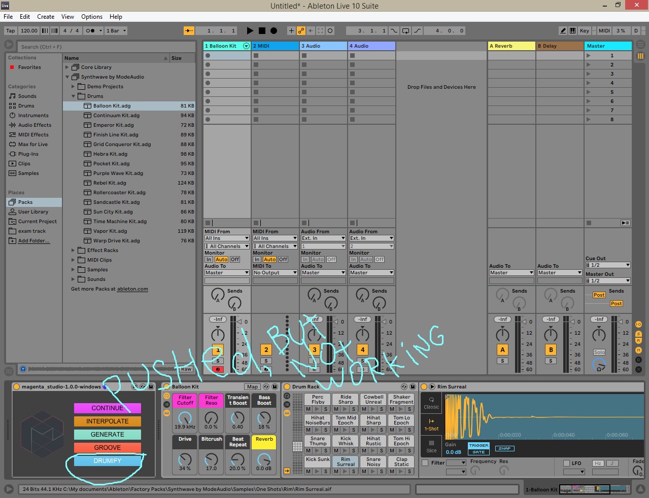Screen dimensions: 649x498
Task: Open the File menu
Action: (9, 16)
